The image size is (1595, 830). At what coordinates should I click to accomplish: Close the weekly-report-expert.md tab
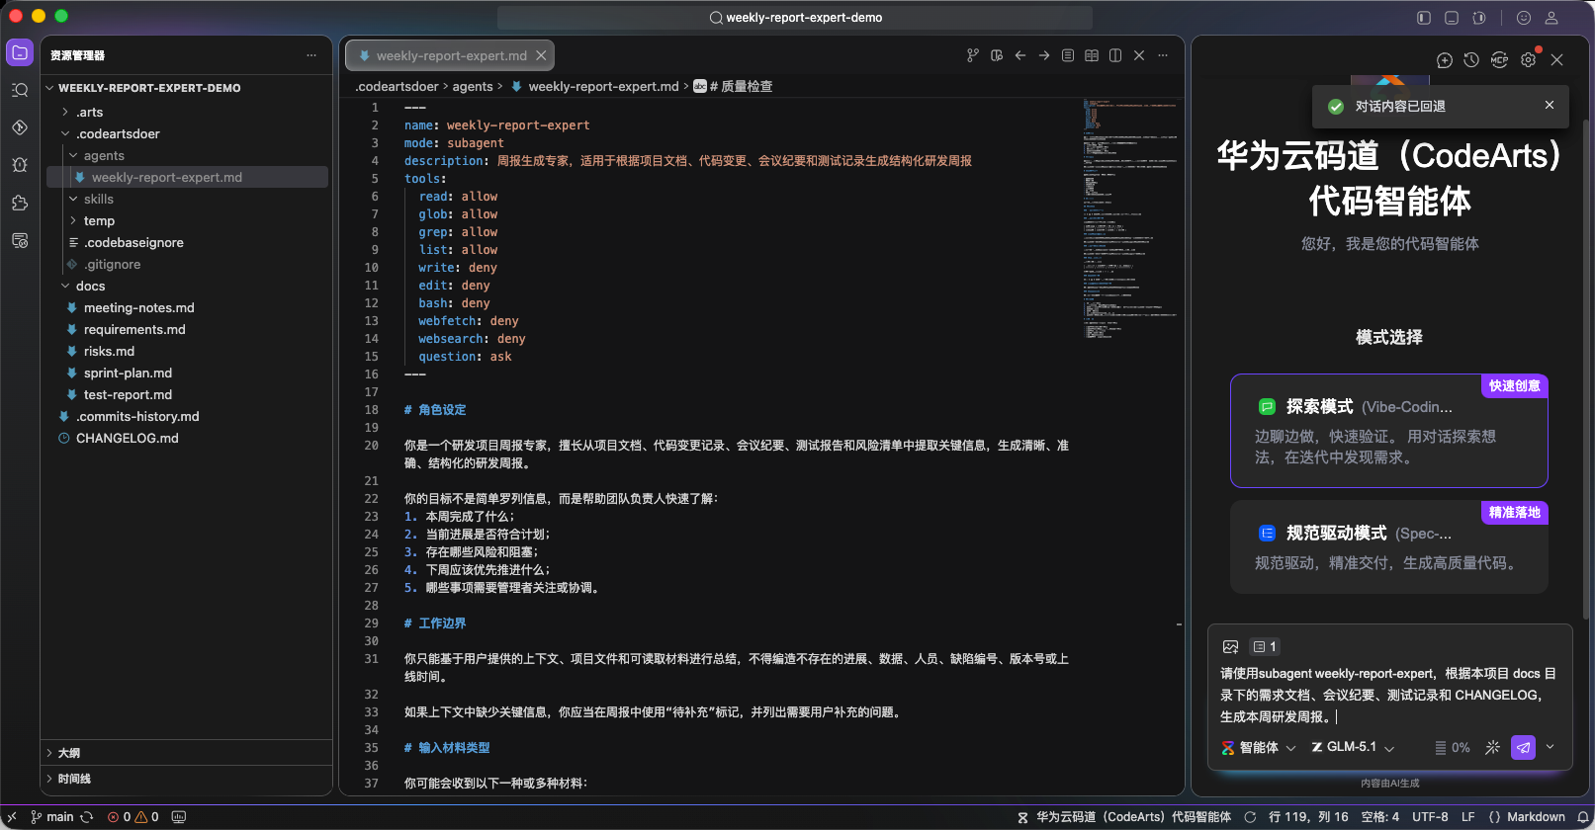pyautogui.click(x=541, y=55)
